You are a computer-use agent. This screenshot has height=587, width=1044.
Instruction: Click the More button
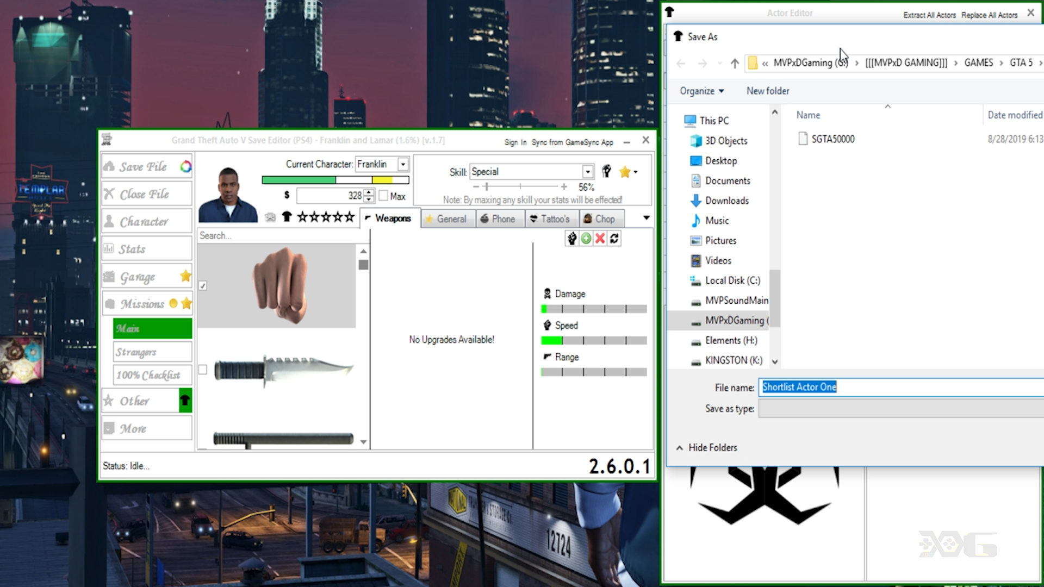coord(147,428)
